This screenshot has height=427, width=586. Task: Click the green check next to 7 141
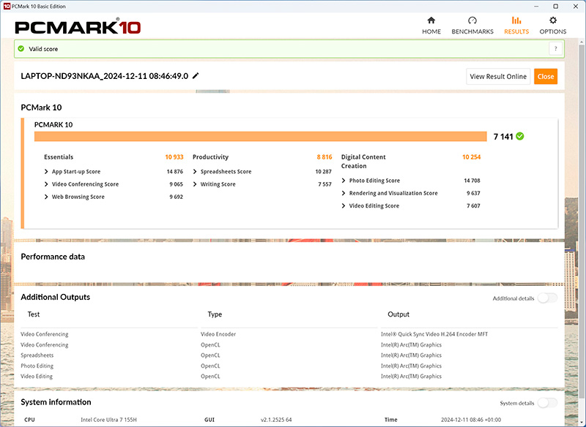point(520,136)
